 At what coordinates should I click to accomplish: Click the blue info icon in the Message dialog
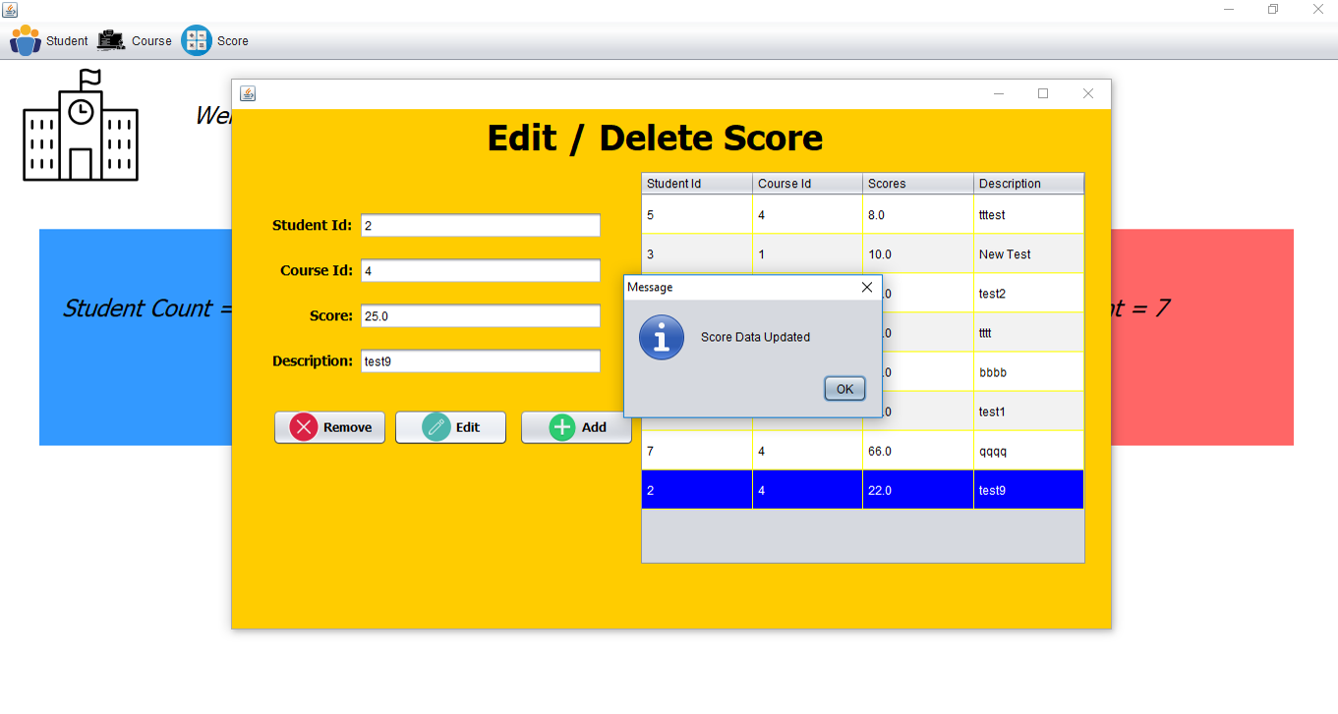tap(661, 337)
